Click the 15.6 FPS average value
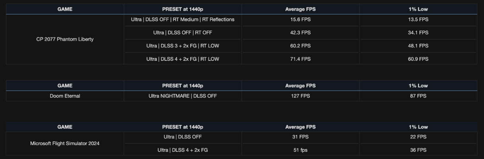484x159 pixels. [x=300, y=19]
